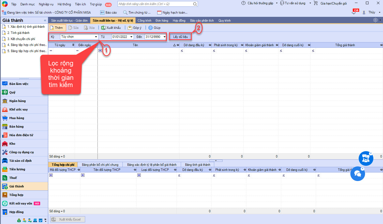Open the Đến end date dropdown

pos(164,37)
